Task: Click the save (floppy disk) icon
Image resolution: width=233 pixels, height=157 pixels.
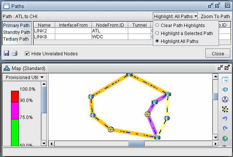Action: pyautogui.click(x=6, y=53)
